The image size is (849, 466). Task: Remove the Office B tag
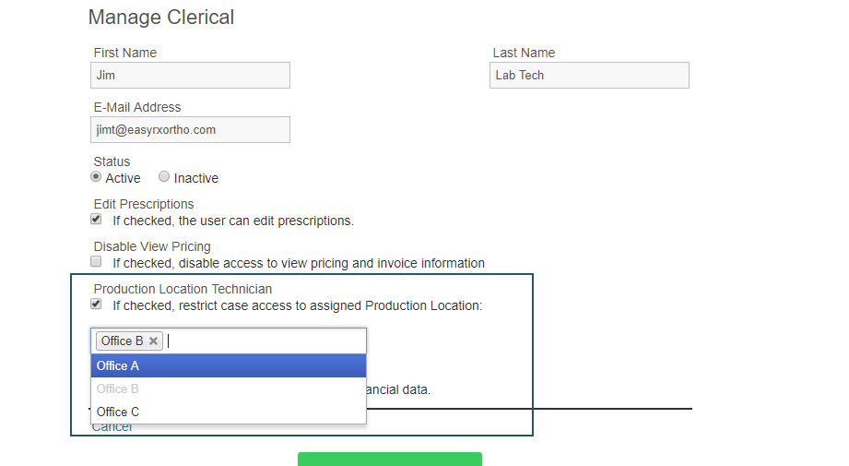[x=154, y=341]
